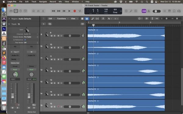Open the List Editors button
Screen dimensions: 183x114
[x=165, y=11]
